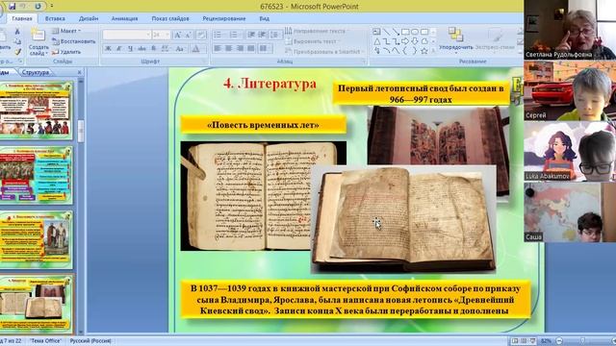Image resolution: width=616 pixels, height=346 pixels.
Task: Click Преобразовать в SmartArt
Action: point(323,51)
